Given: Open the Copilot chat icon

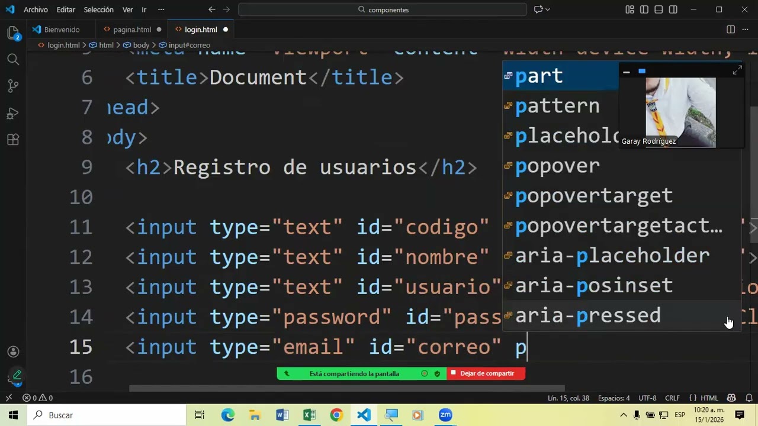Looking at the screenshot, I should click(x=538, y=9).
